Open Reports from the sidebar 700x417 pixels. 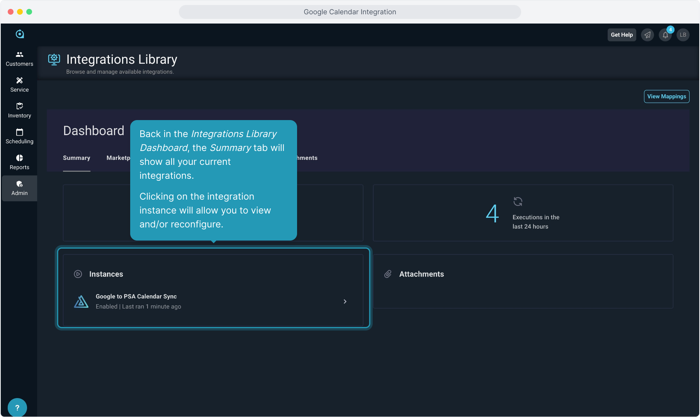pos(19,162)
